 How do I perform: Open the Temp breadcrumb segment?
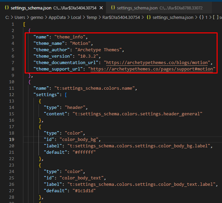click(92, 18)
